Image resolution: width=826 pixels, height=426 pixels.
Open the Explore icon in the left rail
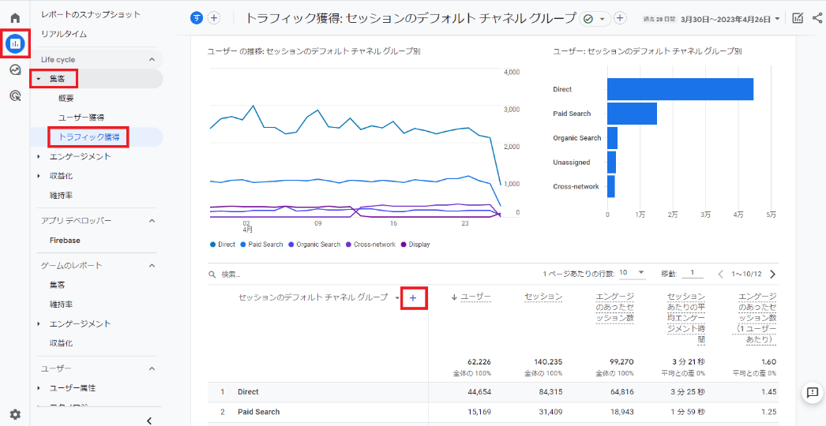point(15,69)
